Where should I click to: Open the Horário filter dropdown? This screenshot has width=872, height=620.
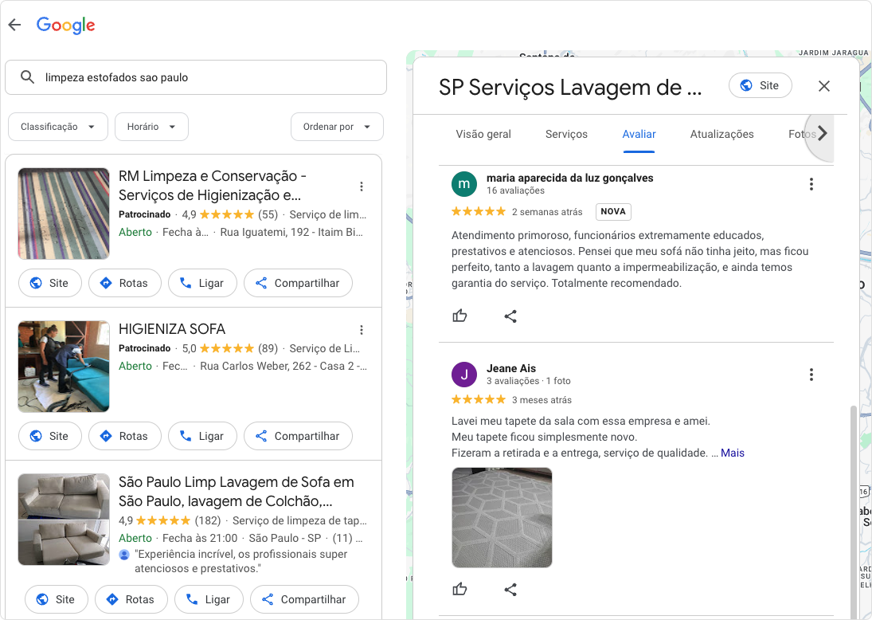click(151, 126)
